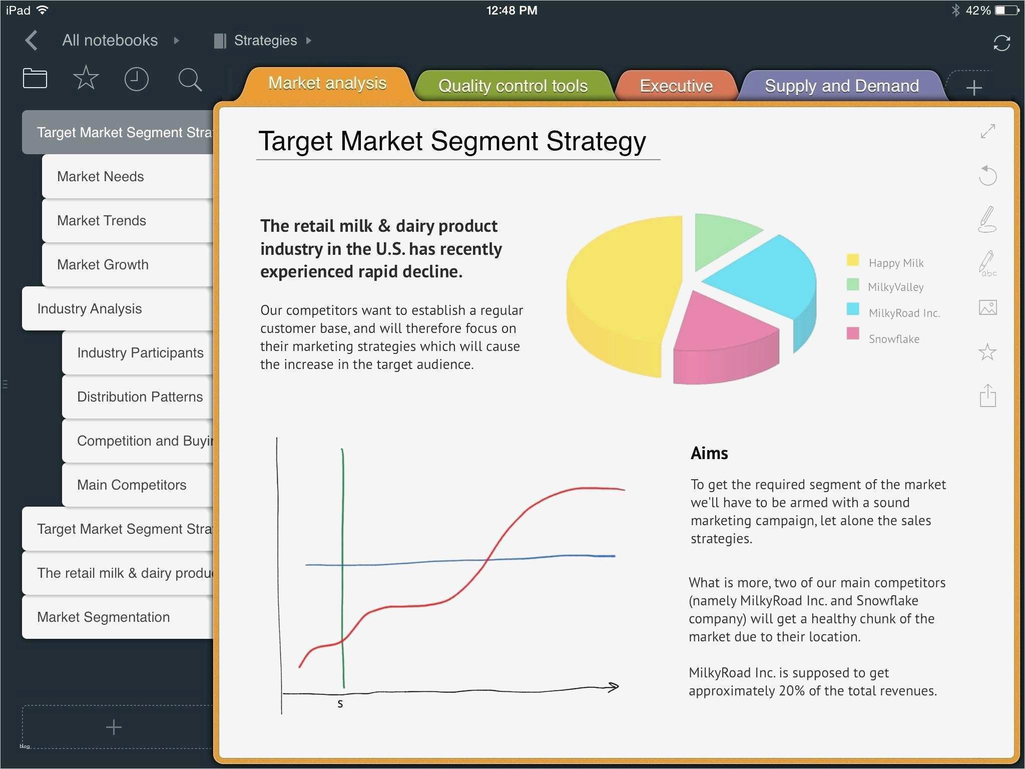
Task: Open recent pages clock icon
Action: point(136,79)
